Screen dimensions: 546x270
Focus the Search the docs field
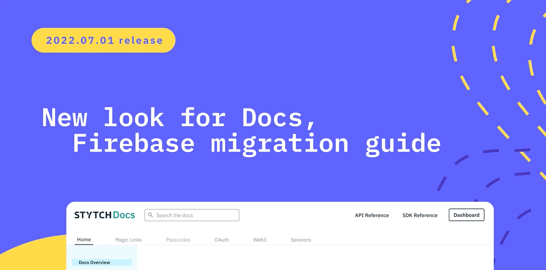(x=192, y=215)
